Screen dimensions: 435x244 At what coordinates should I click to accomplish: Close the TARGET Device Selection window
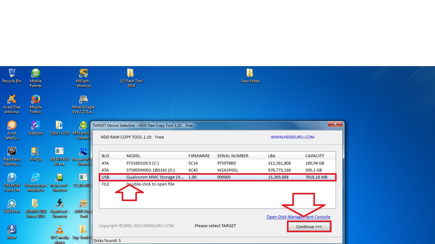coord(335,124)
